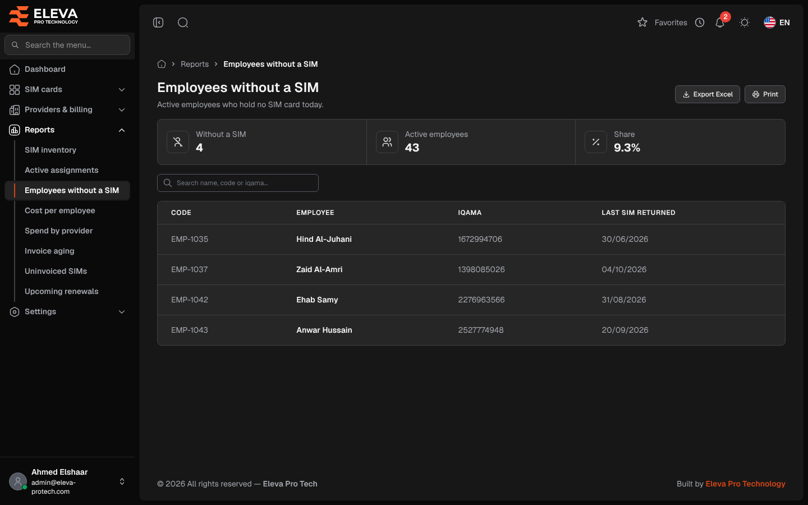This screenshot has height=505, width=808.
Task: Click the Without a SIM stat icon
Action: [x=178, y=142]
